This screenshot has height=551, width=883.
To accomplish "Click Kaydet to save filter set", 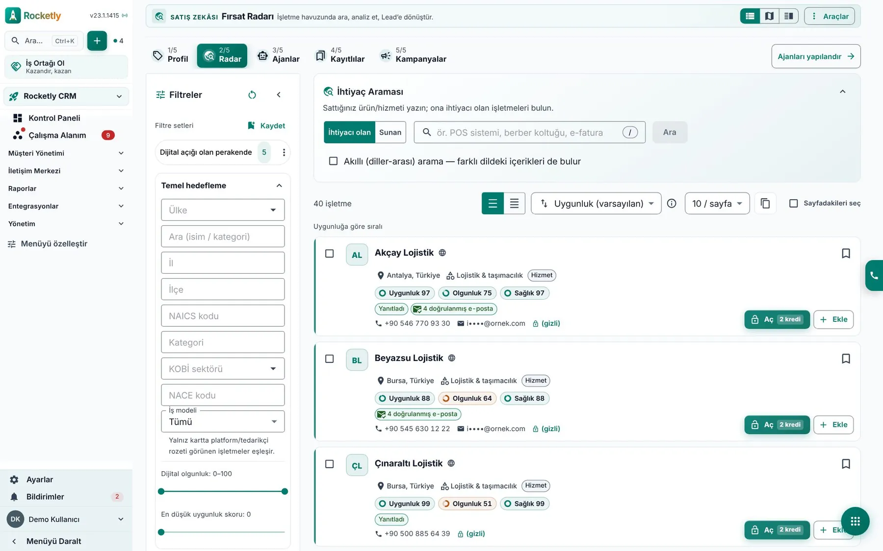I will coord(266,125).
